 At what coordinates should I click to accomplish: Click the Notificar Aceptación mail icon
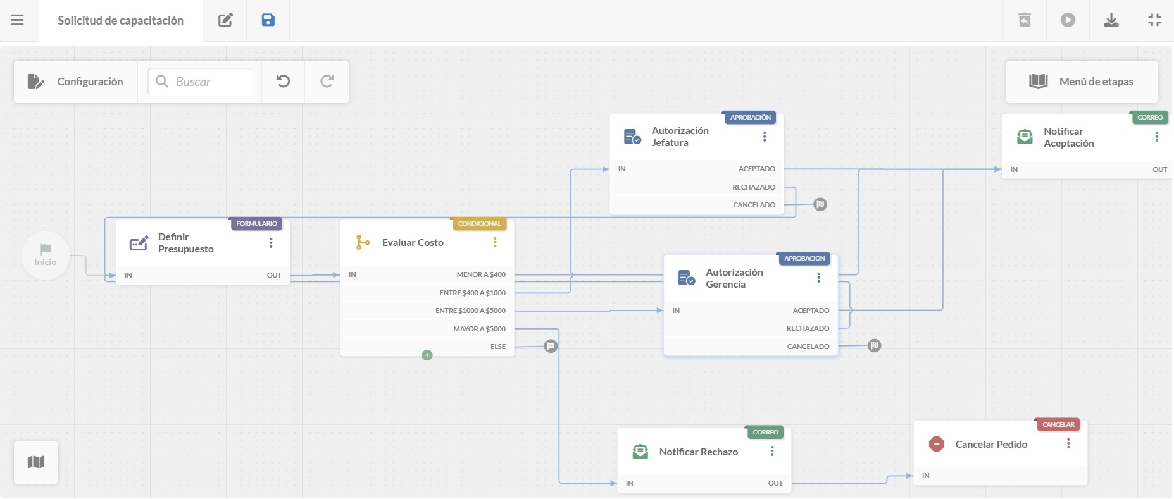1025,137
